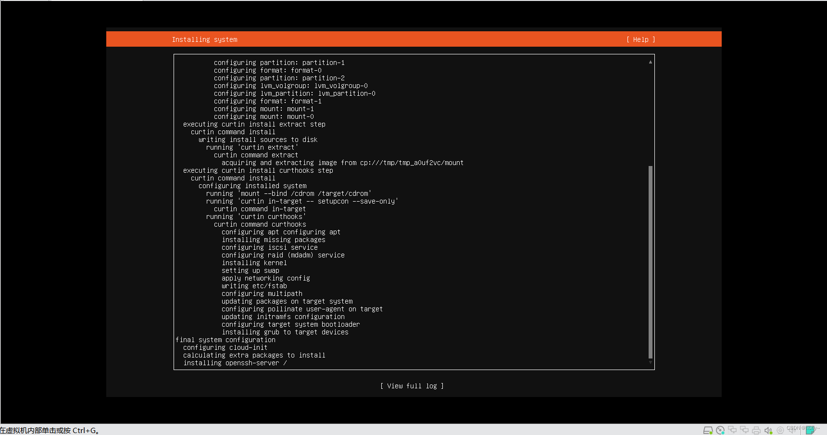Click the VMware camera device icon

coord(780,430)
